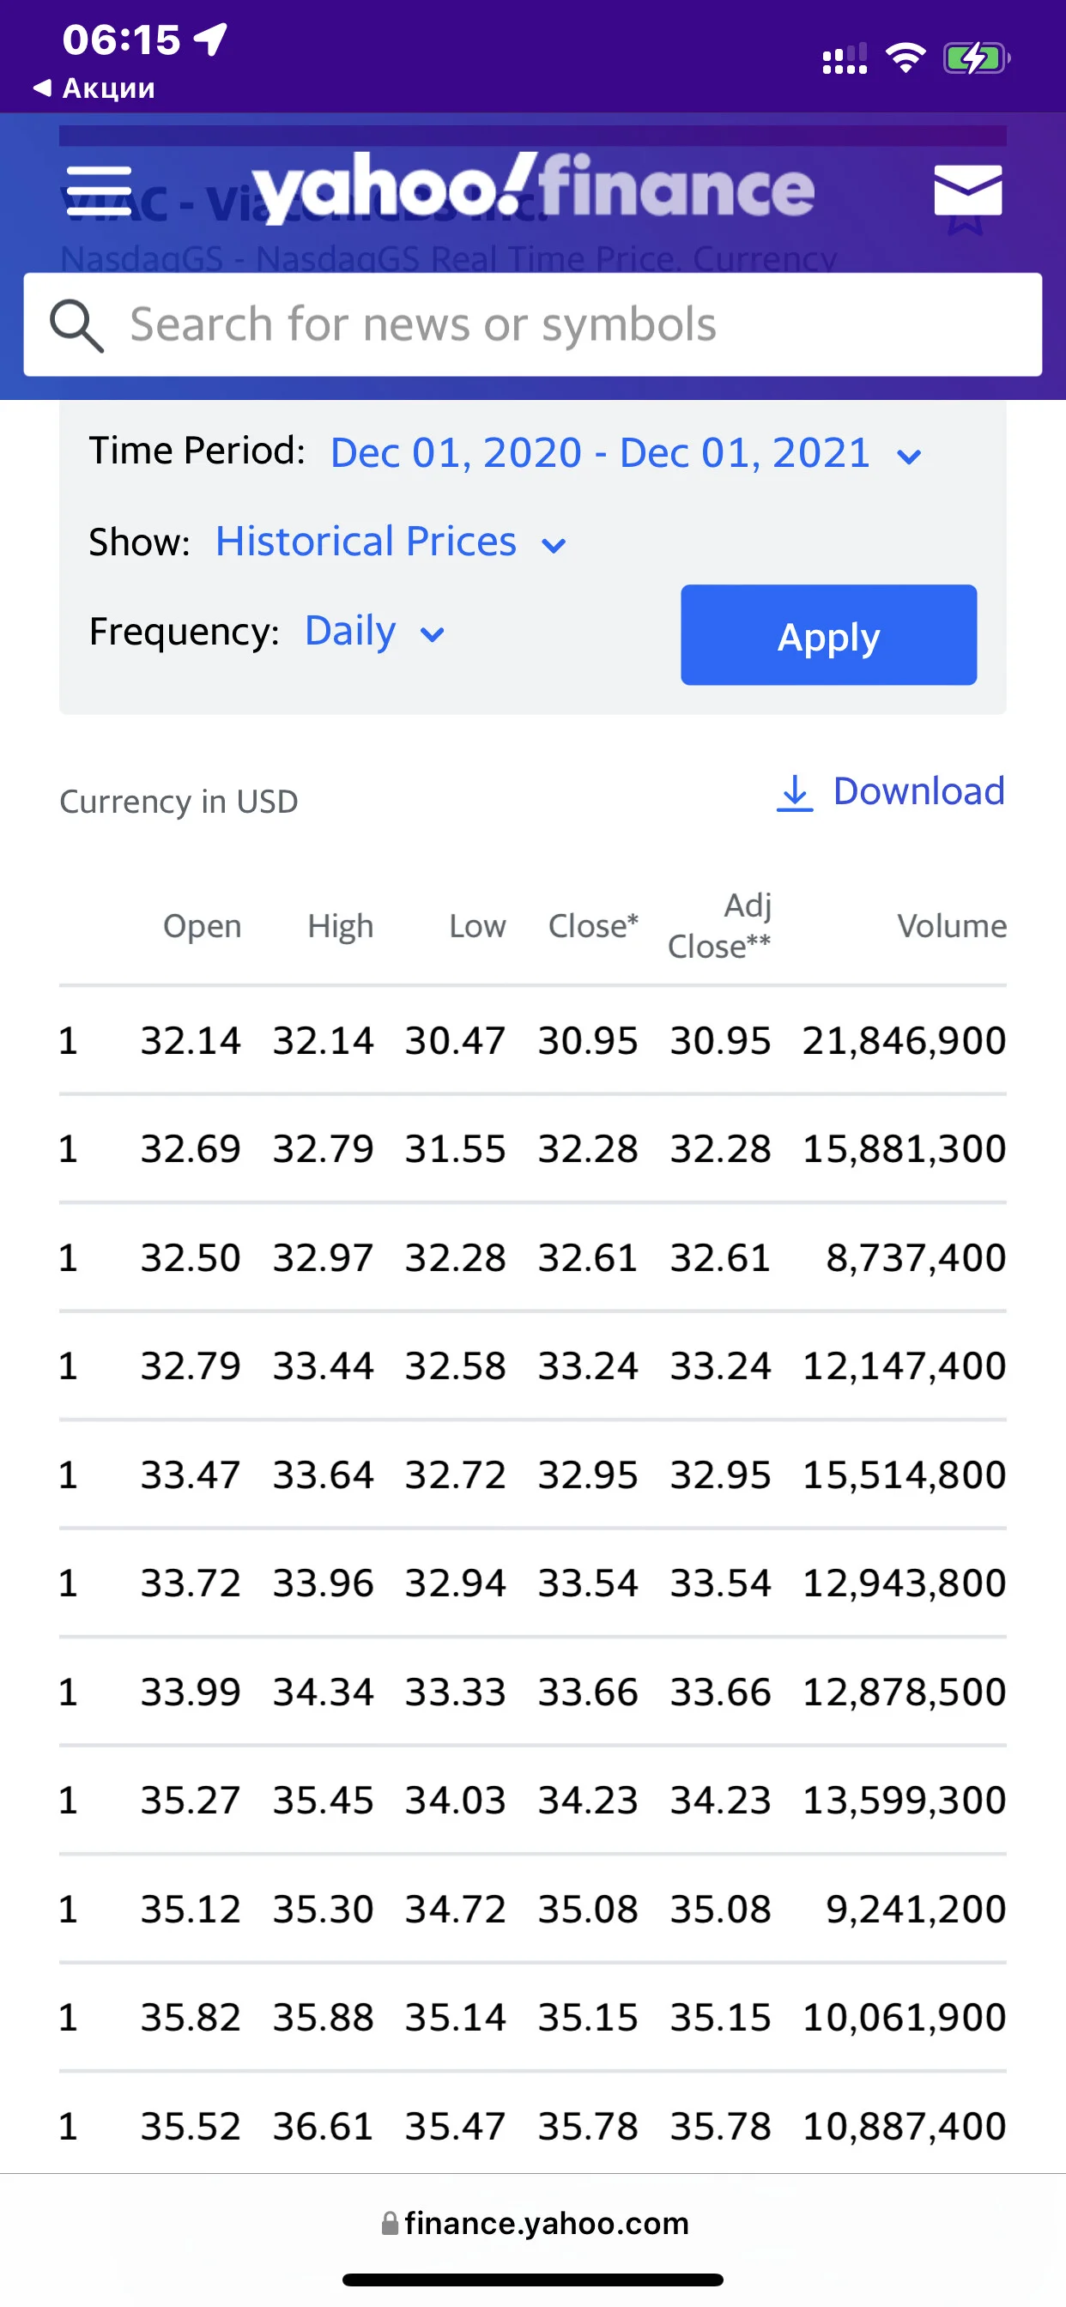
Task: Select the high price 36.61
Action: [x=324, y=2126]
